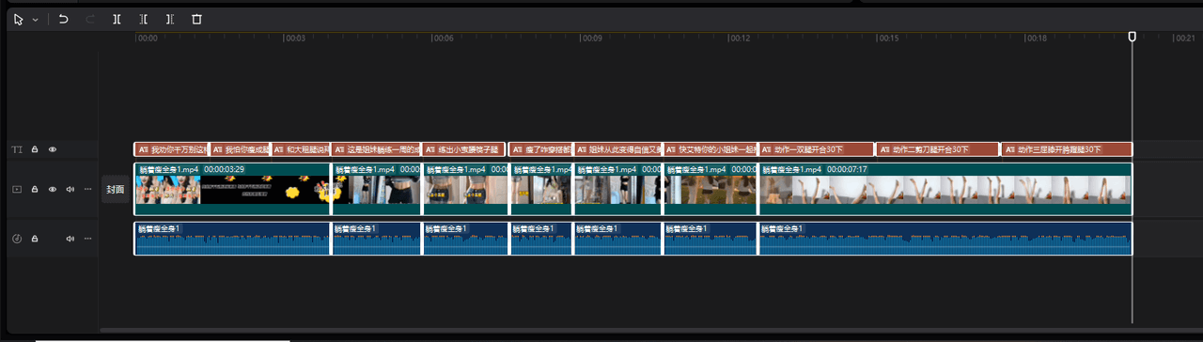Viewport: 1203px width, 342px height.
Task: Click the split clip tool
Action: coord(117,19)
